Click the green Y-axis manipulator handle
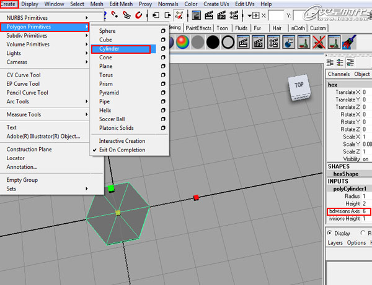This screenshot has height=285, width=372. pos(111,189)
